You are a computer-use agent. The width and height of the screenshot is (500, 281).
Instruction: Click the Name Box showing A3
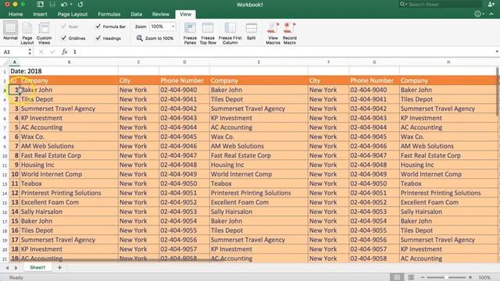pos(15,52)
